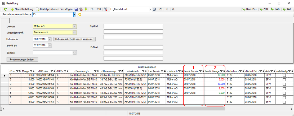Open the Liefertermin date picker dropdown
The height and width of the screenshot is (116, 294).
pos(50,39)
